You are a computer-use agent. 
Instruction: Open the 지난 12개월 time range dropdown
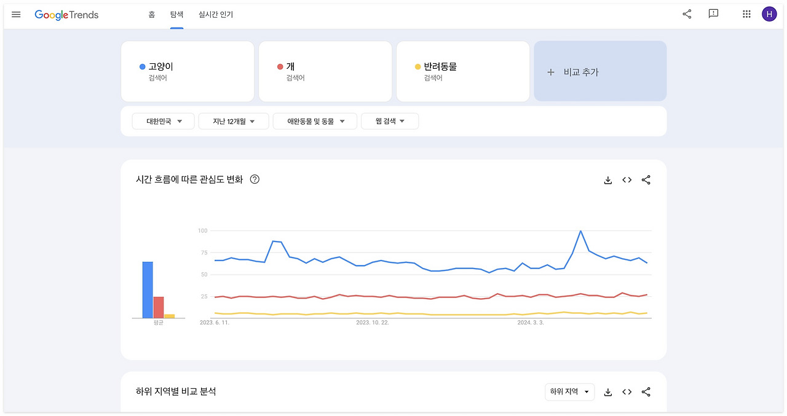234,122
